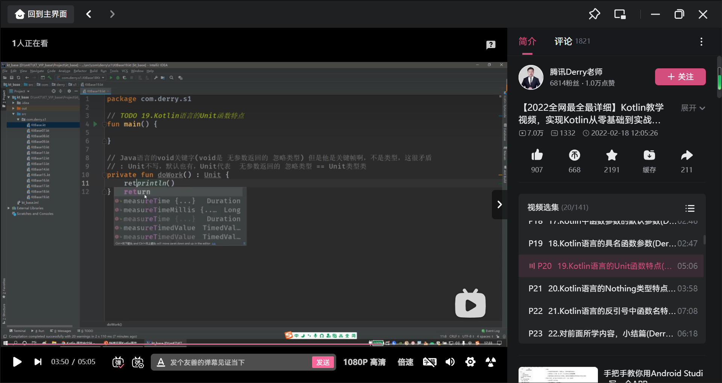Screen dimensions: 722x383
Task: Toggle the danmaku display switch
Action: click(x=118, y=362)
